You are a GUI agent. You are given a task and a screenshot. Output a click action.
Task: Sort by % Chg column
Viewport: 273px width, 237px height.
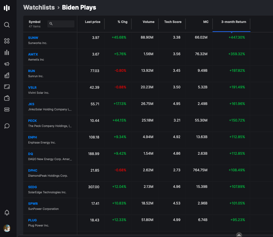(122, 22)
